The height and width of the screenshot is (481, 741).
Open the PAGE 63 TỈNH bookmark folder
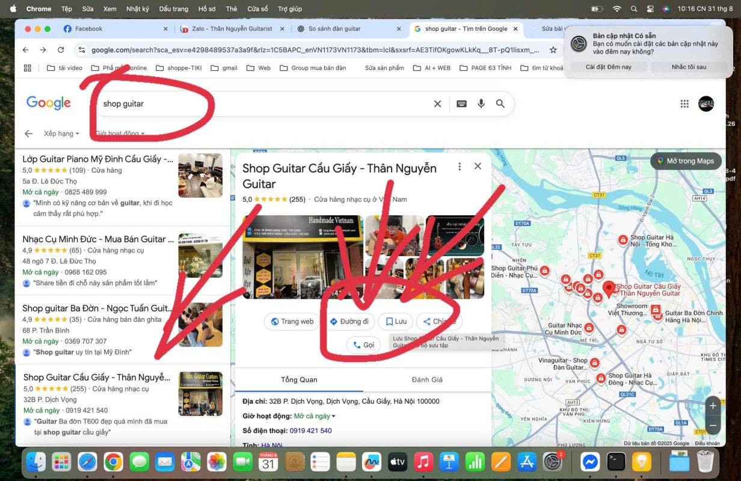(x=485, y=68)
